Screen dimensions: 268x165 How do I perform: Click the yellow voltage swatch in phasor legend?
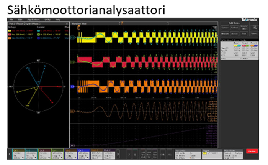(10, 30)
